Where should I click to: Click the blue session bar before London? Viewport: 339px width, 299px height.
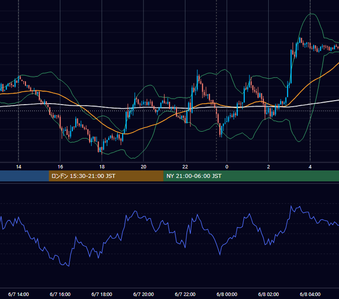tap(24, 176)
